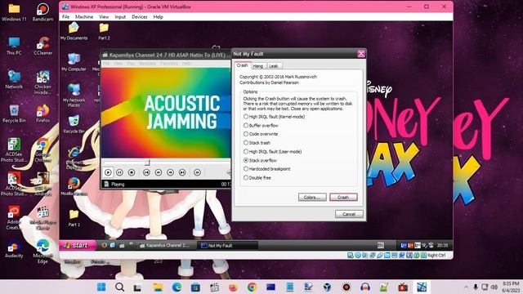This screenshot has height=294, width=523.
Task: Open host Recycle Bin icon
Action: [14, 114]
